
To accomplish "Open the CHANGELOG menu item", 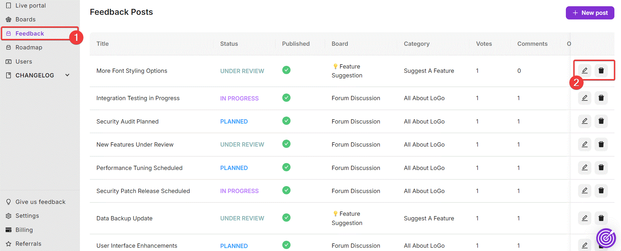I will tap(35, 75).
